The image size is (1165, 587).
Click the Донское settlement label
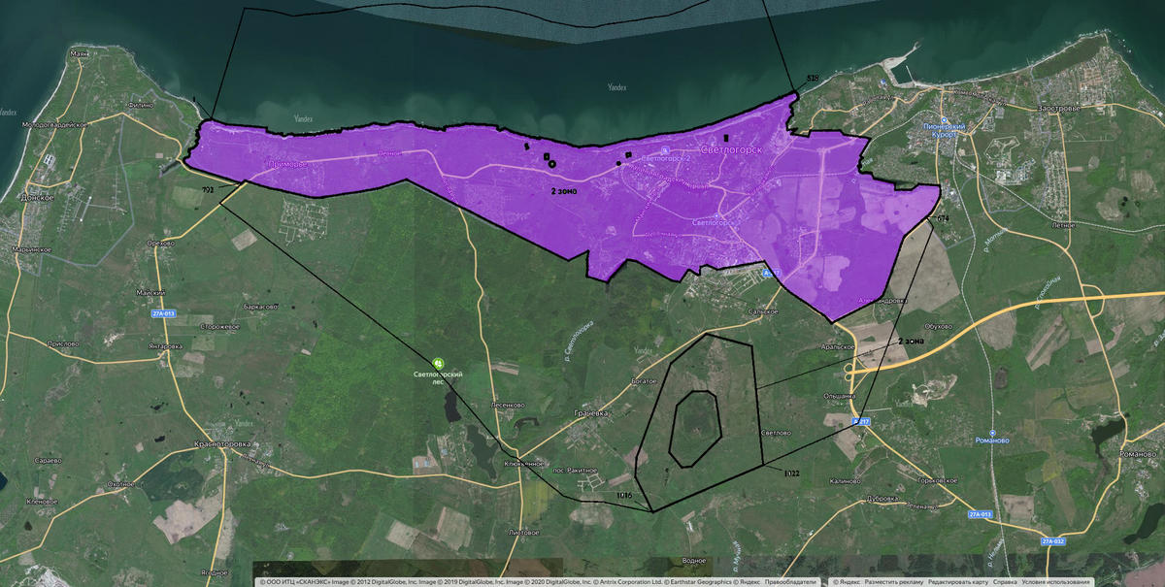[36, 196]
